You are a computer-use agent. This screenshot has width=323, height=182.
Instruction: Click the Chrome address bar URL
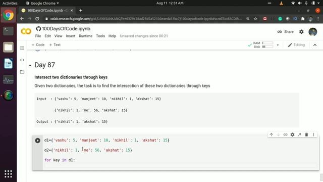146,19
